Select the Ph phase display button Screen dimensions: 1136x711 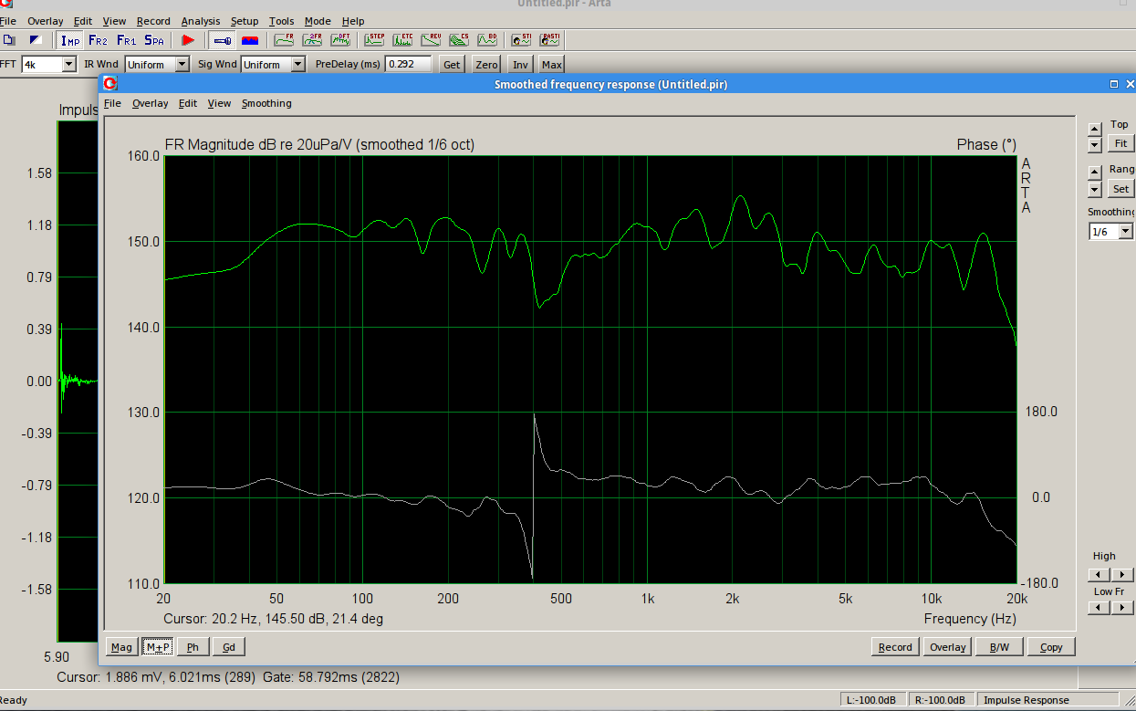[193, 647]
